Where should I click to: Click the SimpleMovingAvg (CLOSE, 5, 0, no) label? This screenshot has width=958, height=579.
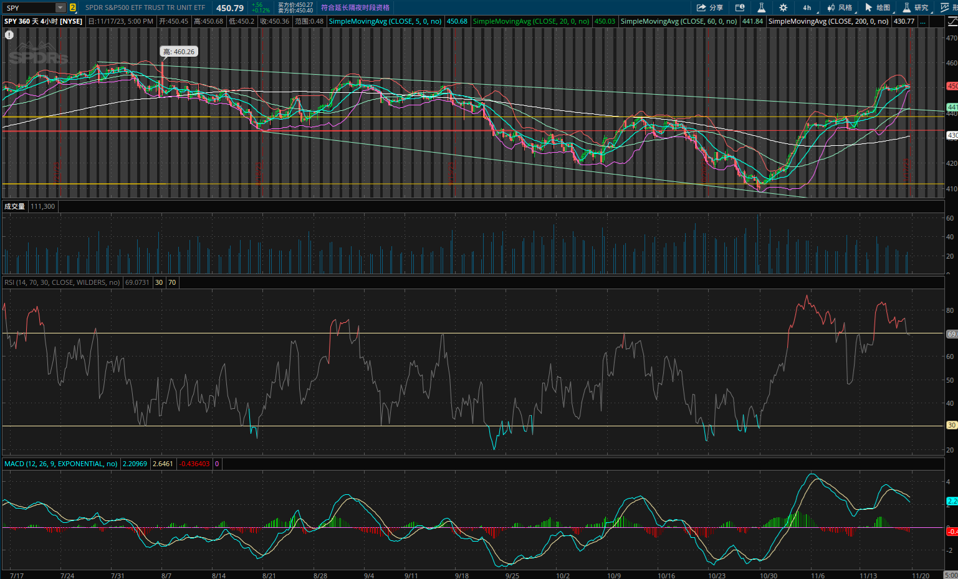coord(385,21)
